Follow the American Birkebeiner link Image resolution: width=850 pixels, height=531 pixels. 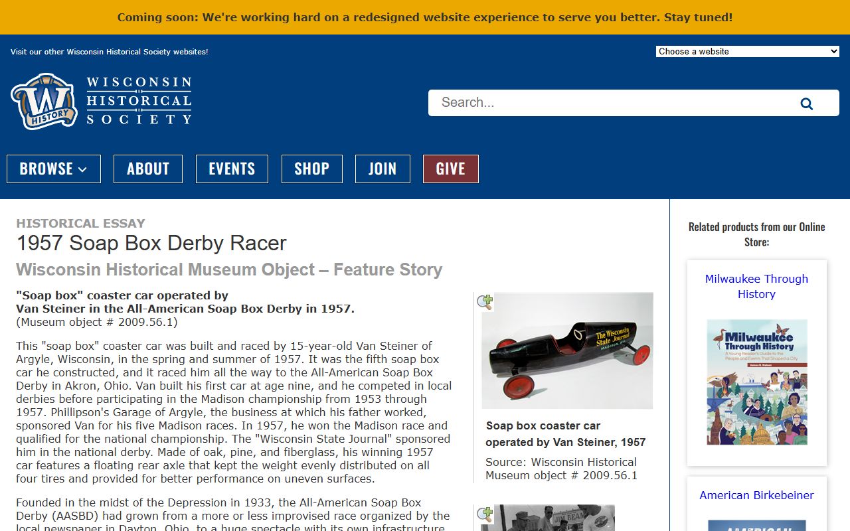pos(756,495)
